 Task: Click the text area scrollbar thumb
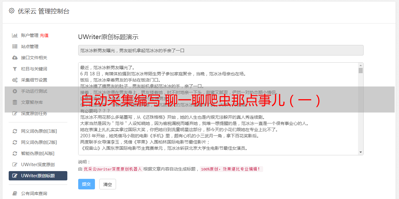(361, 71)
